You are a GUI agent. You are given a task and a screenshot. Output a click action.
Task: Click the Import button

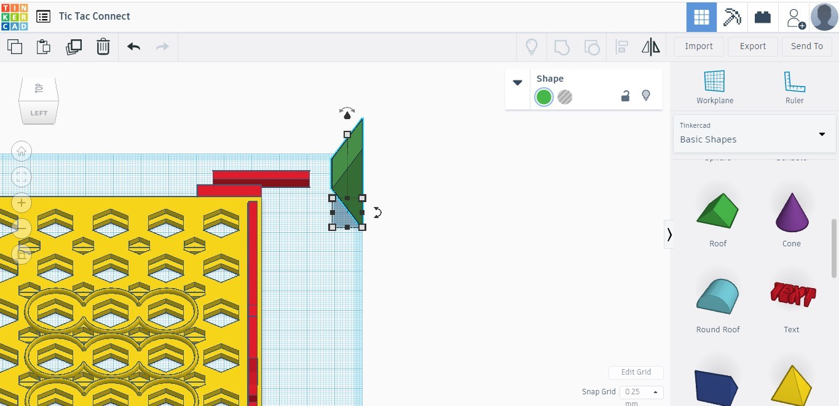[x=699, y=46]
